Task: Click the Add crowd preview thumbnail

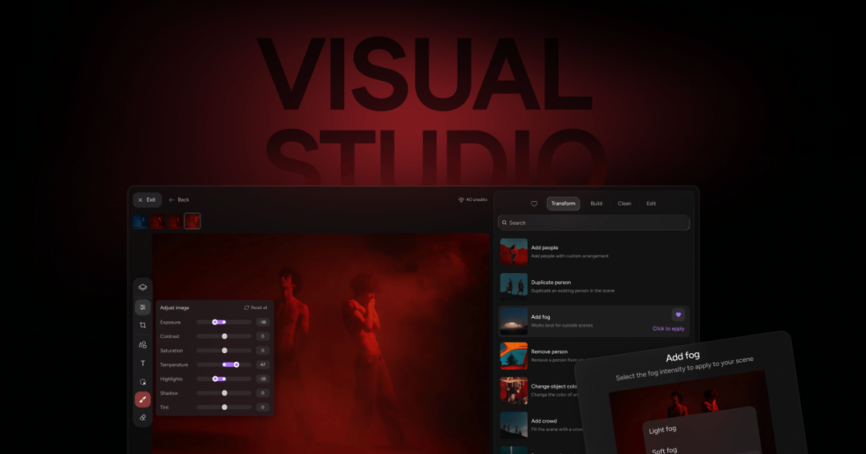Action: point(514,425)
